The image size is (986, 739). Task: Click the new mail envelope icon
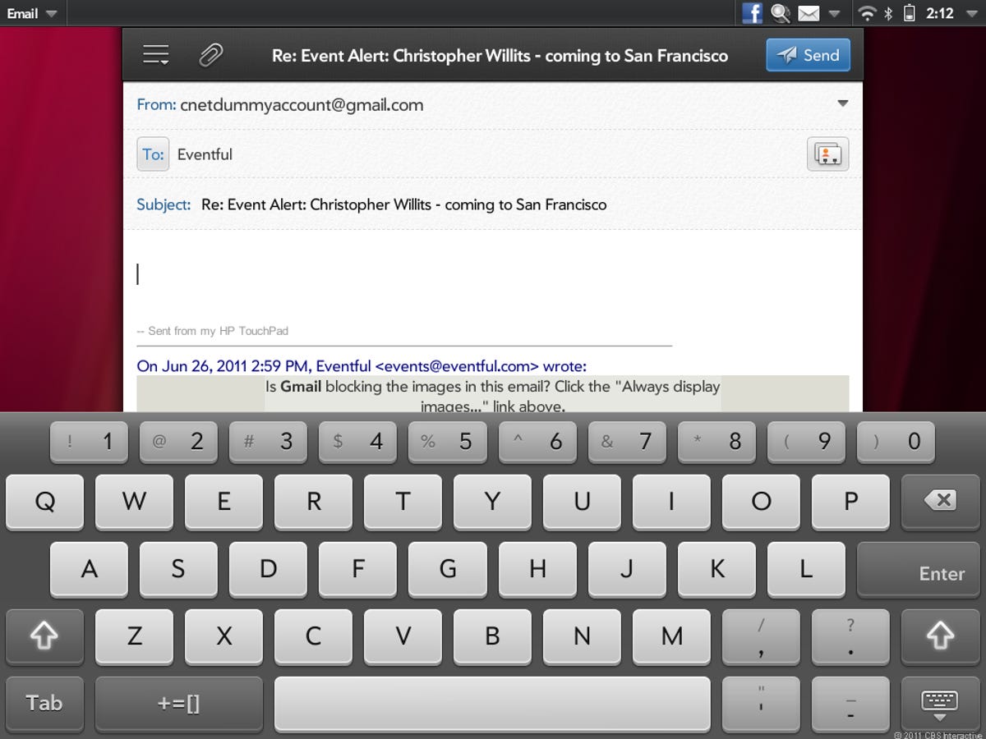coord(809,13)
